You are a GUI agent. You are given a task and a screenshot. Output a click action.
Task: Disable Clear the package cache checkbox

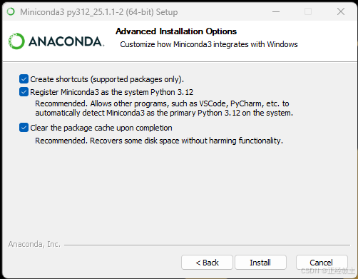(24, 128)
